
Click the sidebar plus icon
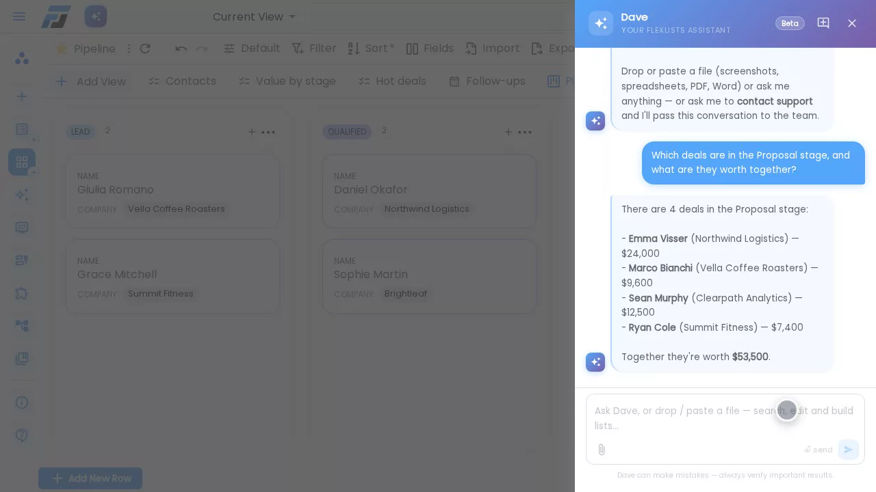pyautogui.click(x=22, y=96)
